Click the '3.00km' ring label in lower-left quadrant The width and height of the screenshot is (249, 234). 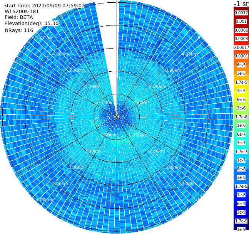click(76, 167)
